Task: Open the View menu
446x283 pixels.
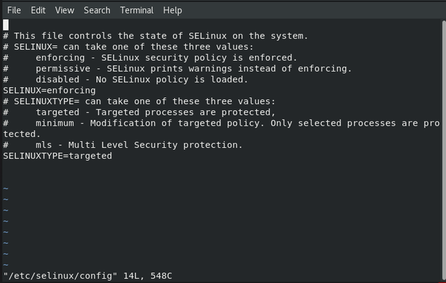Action: [x=64, y=10]
